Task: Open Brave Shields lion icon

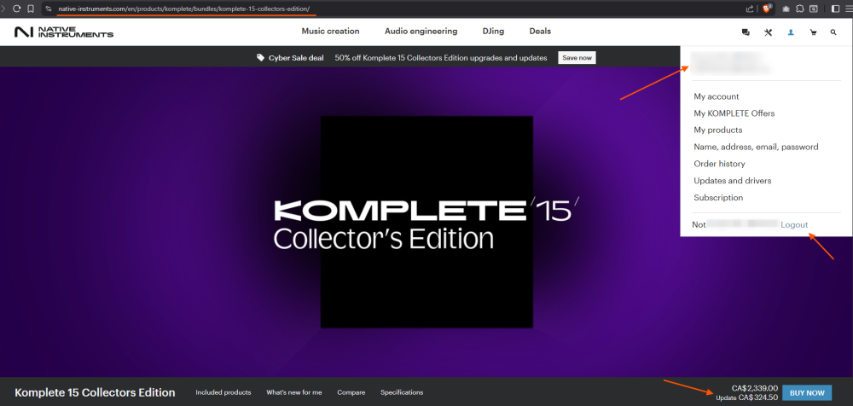Action: tap(767, 9)
